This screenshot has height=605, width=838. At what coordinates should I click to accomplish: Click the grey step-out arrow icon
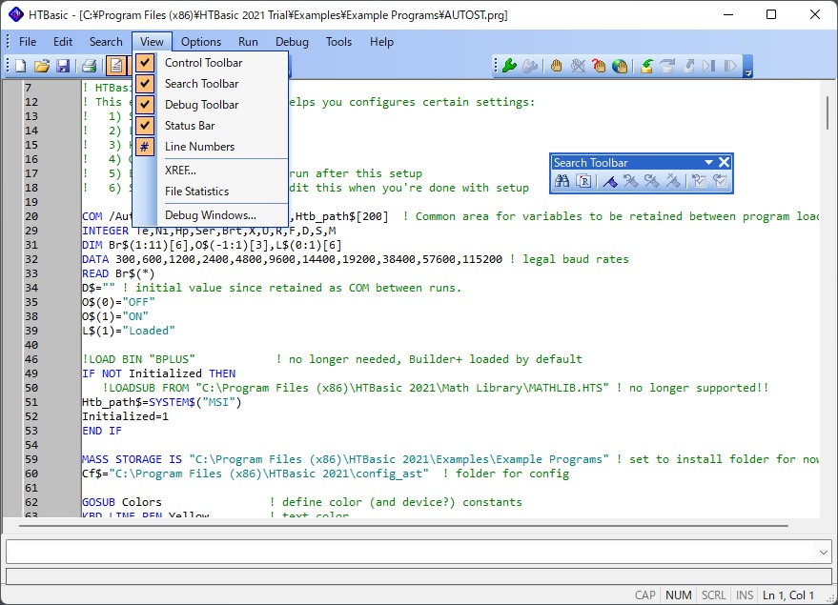pos(688,66)
